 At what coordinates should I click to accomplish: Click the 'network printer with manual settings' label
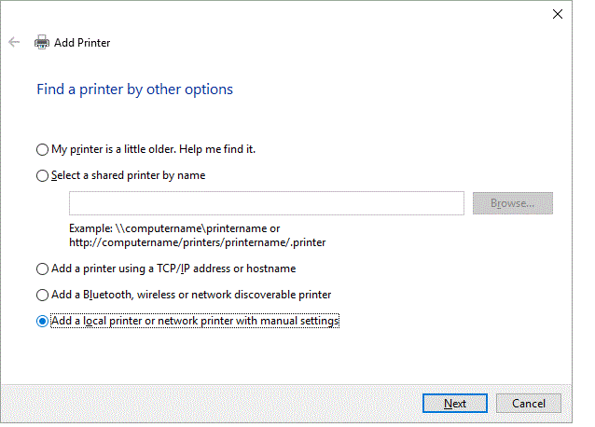(x=254, y=321)
